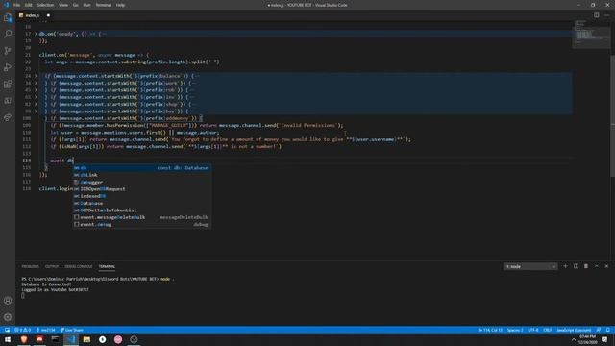Open editor More Actions ellipsis
Screen dimensions: 615x346
pyautogui.click(x=606, y=15)
